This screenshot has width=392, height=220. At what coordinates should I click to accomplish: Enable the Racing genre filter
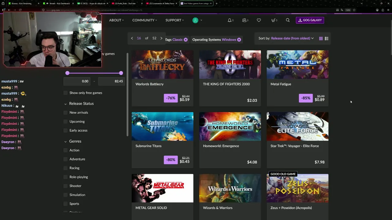pyautogui.click(x=66, y=168)
